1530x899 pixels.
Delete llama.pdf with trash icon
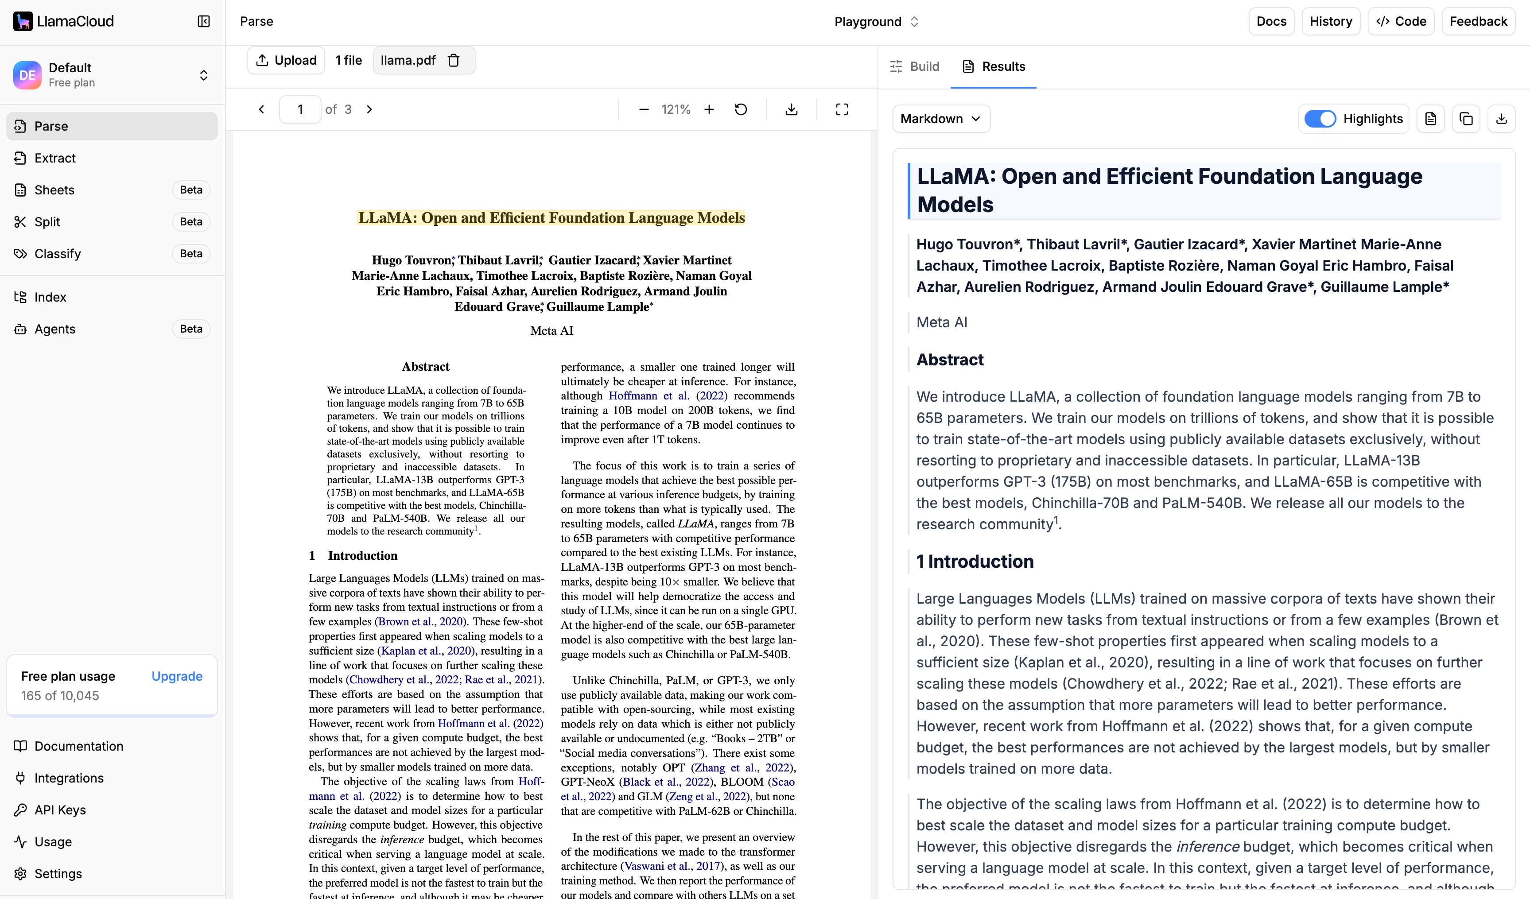tap(454, 60)
